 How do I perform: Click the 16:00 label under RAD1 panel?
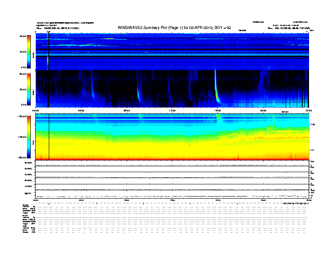(217, 110)
